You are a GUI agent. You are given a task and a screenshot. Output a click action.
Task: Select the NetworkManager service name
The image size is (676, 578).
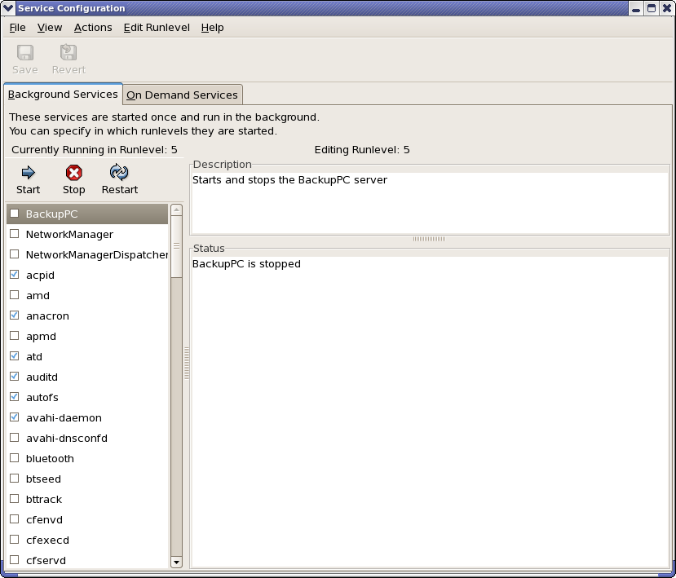(69, 235)
